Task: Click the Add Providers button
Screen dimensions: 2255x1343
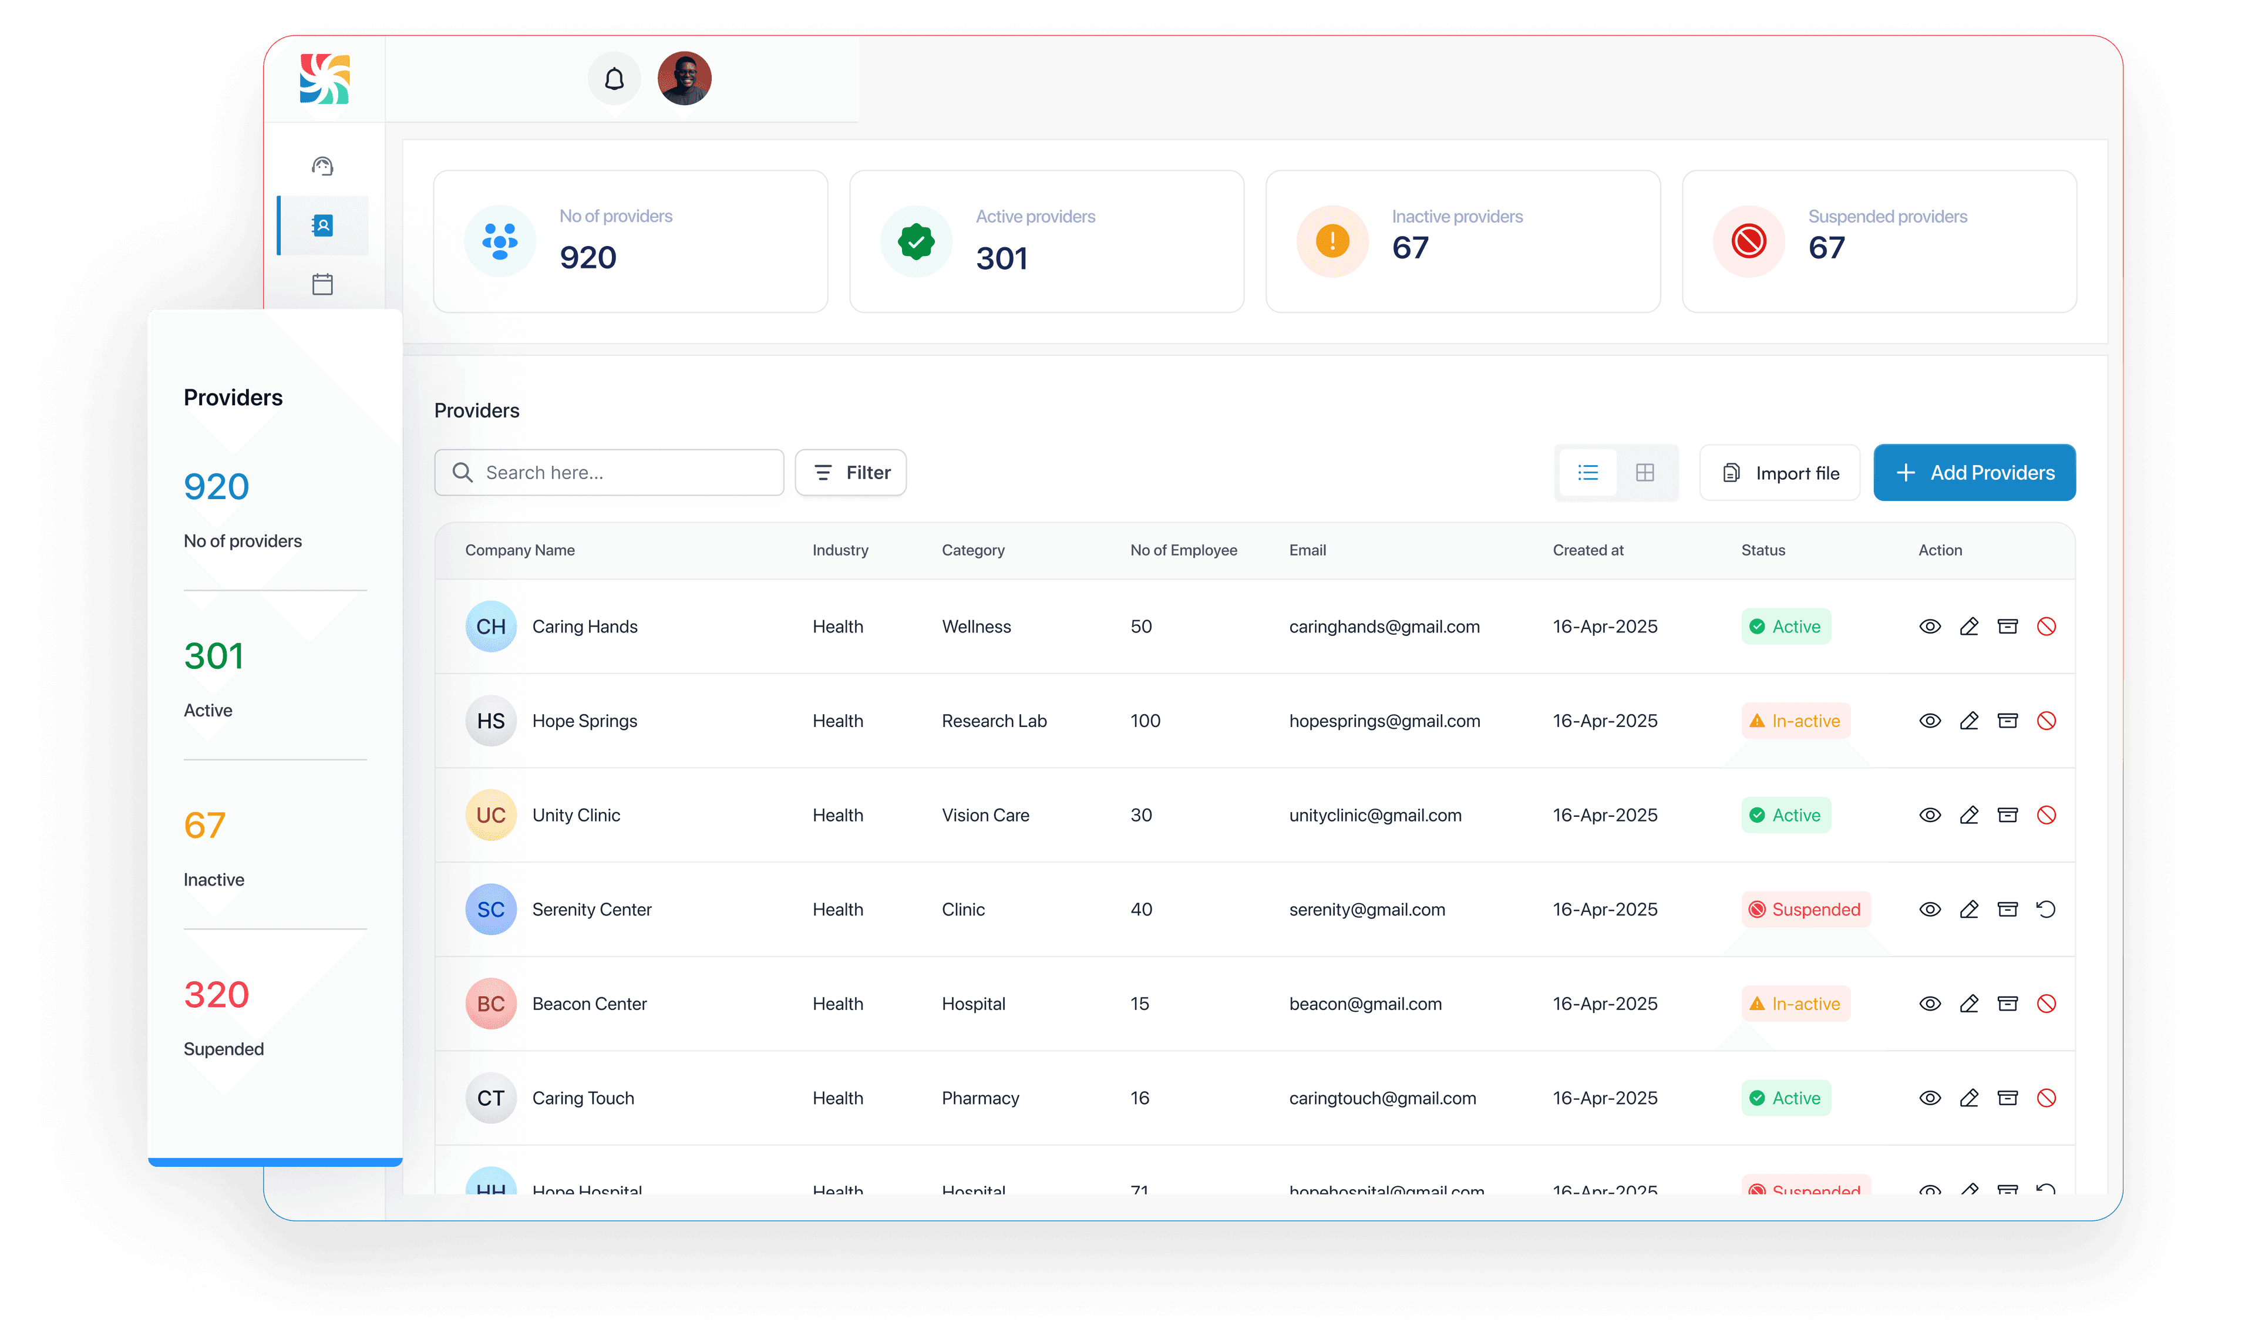Action: pyautogui.click(x=1974, y=472)
